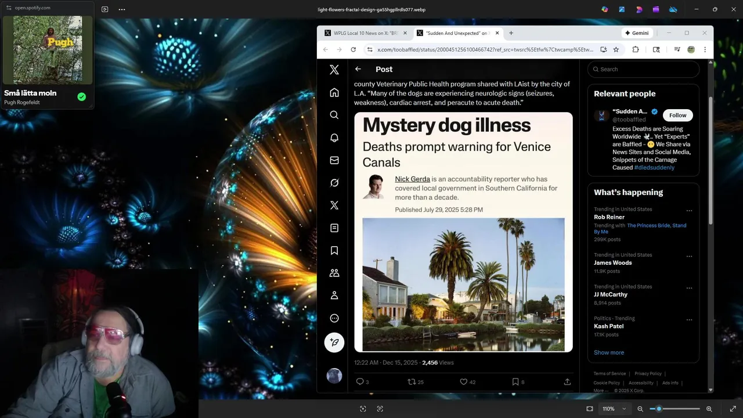Open Chrome three-dot menu

click(x=705, y=49)
